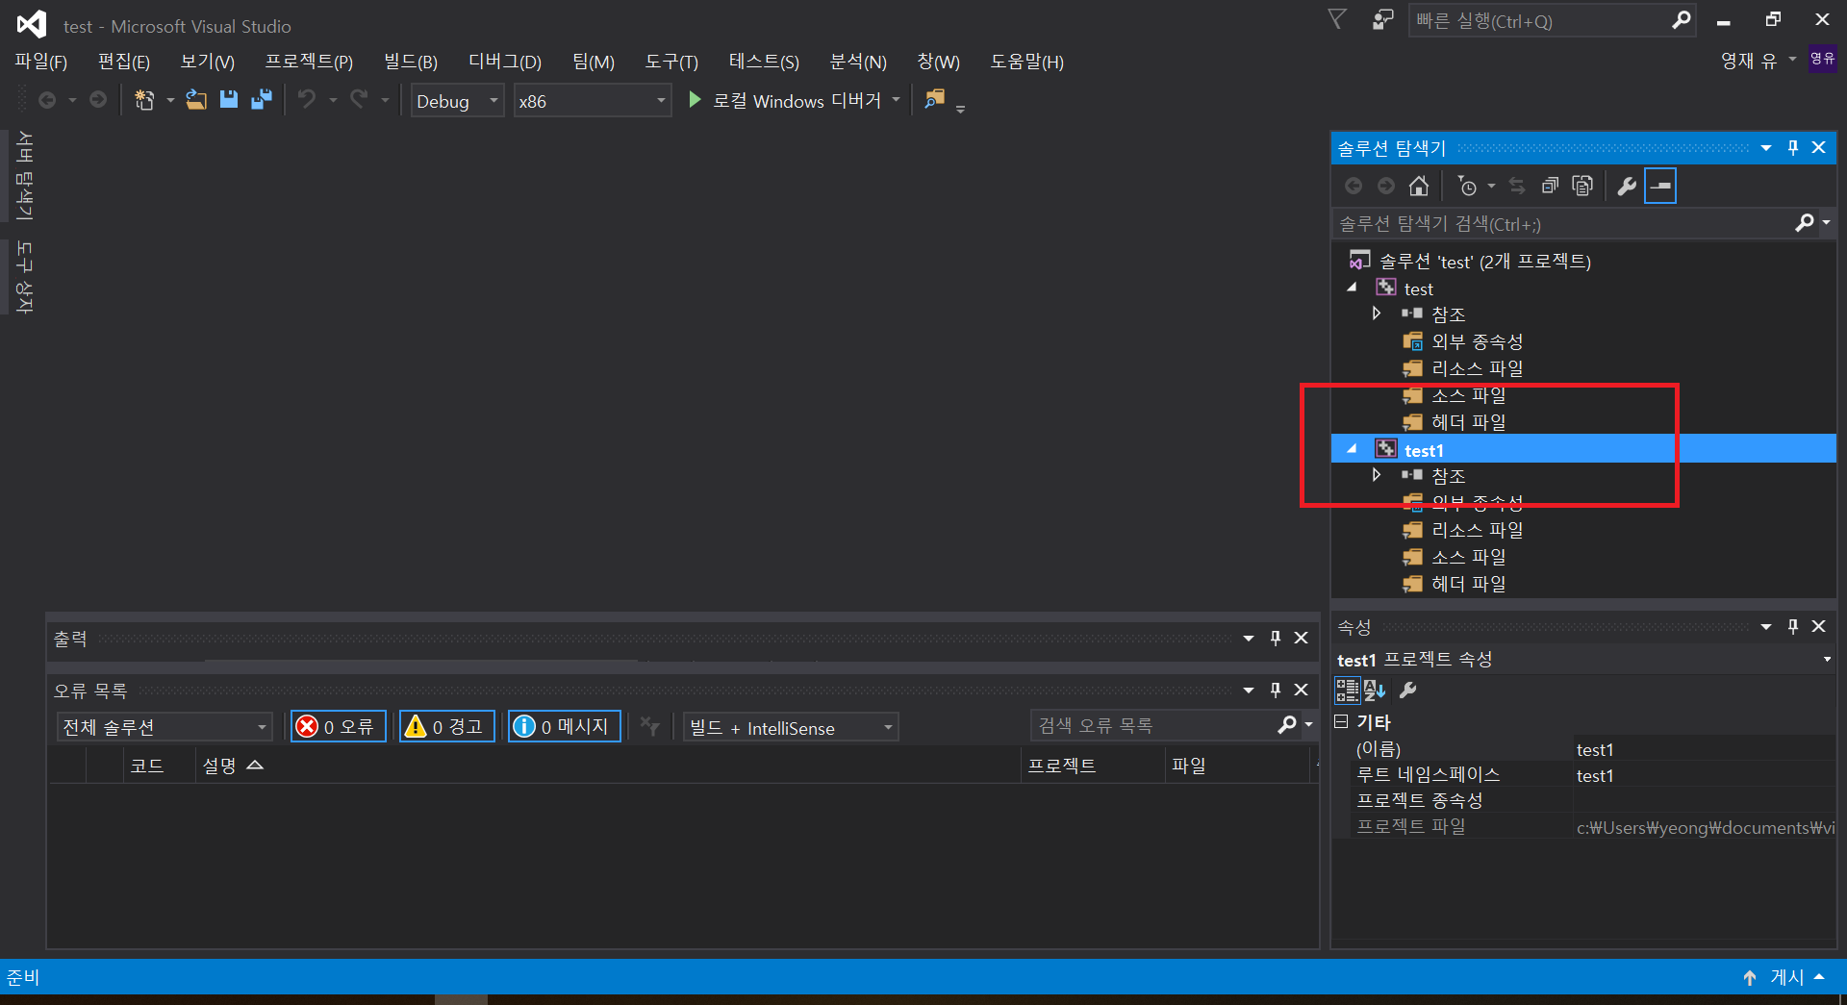Collapse the 기타 category in the Properties panel

[1341, 721]
